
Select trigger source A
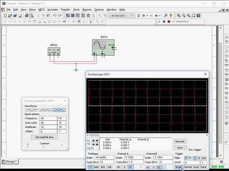click(195, 158)
